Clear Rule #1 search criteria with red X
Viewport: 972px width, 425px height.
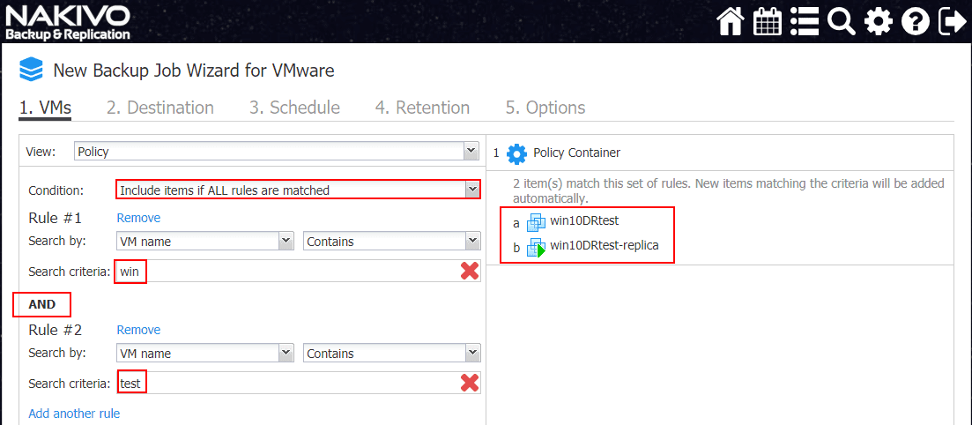tap(470, 271)
